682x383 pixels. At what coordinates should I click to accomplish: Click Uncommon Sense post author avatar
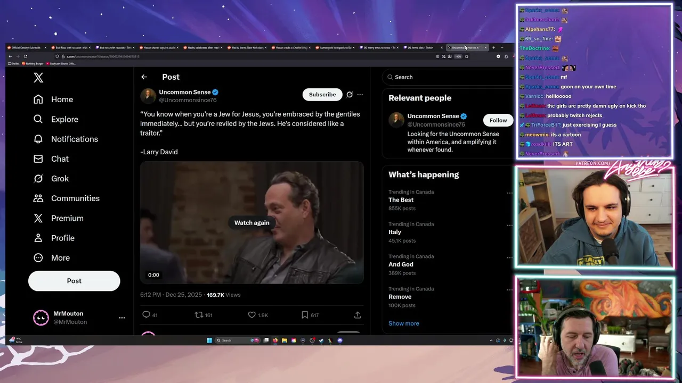[148, 96]
